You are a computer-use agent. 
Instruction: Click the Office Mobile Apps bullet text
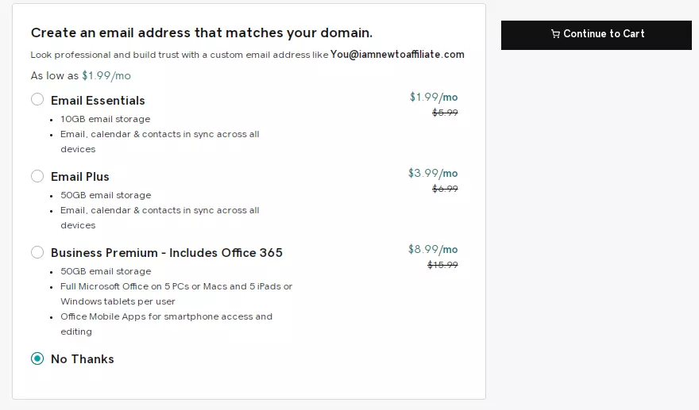click(166, 324)
